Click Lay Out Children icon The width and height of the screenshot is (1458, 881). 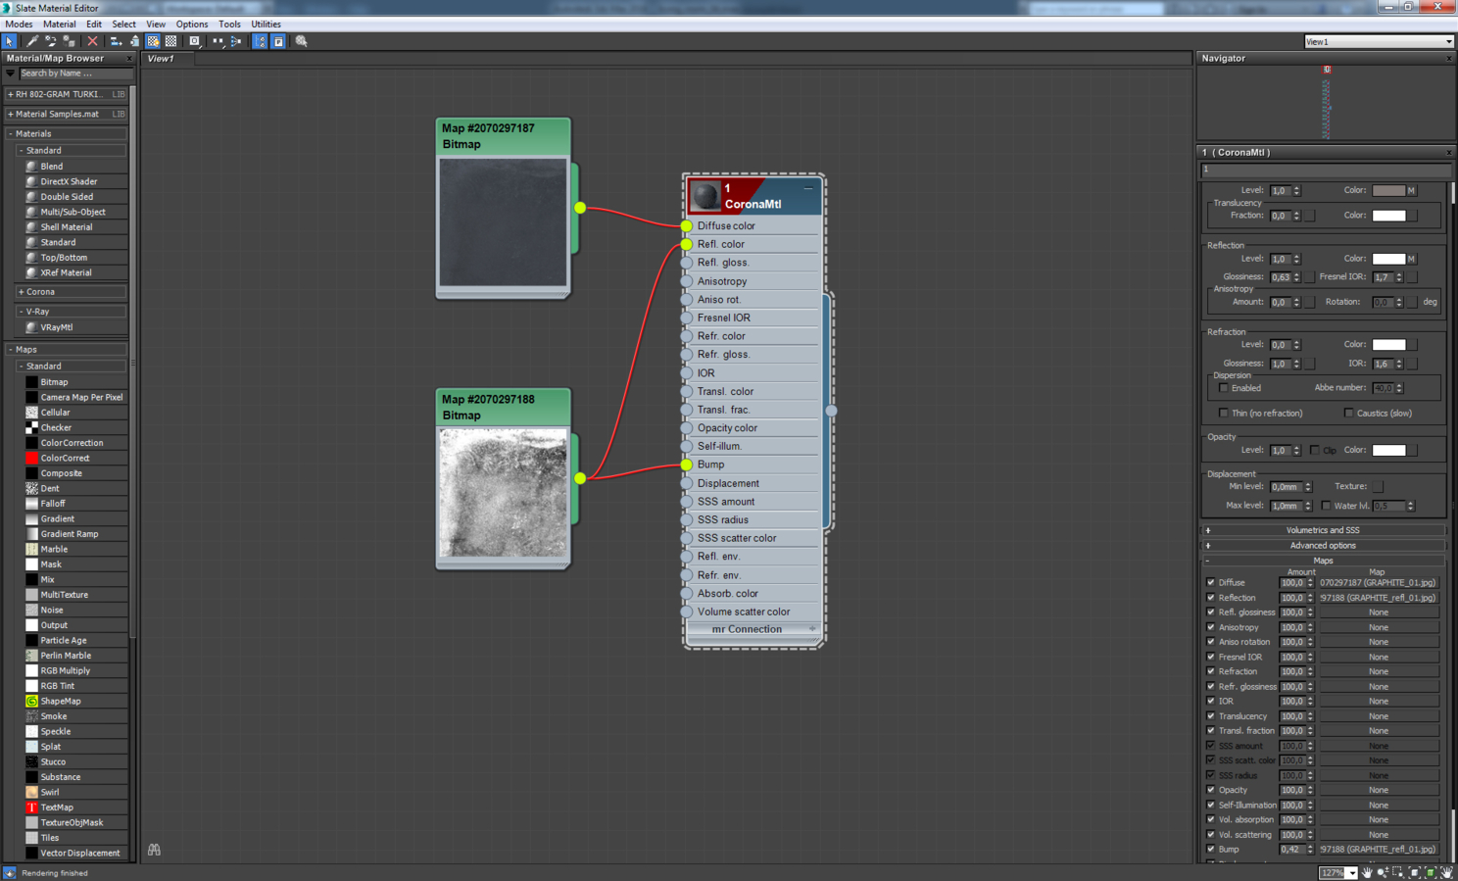click(236, 41)
